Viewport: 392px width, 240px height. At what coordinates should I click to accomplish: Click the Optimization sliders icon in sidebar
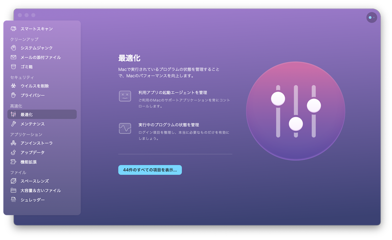13,114
